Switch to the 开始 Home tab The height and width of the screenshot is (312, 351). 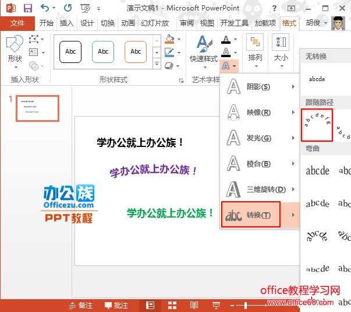(x=47, y=23)
